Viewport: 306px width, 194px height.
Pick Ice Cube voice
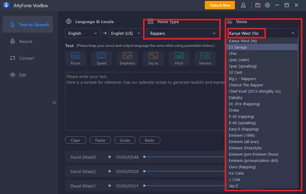pyautogui.click(x=262, y=173)
